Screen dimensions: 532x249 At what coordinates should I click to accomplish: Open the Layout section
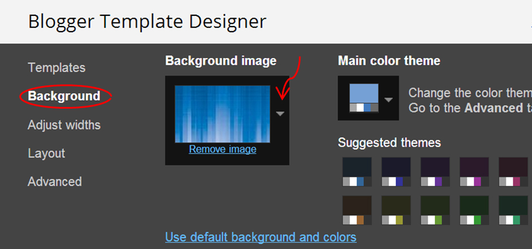click(x=46, y=153)
